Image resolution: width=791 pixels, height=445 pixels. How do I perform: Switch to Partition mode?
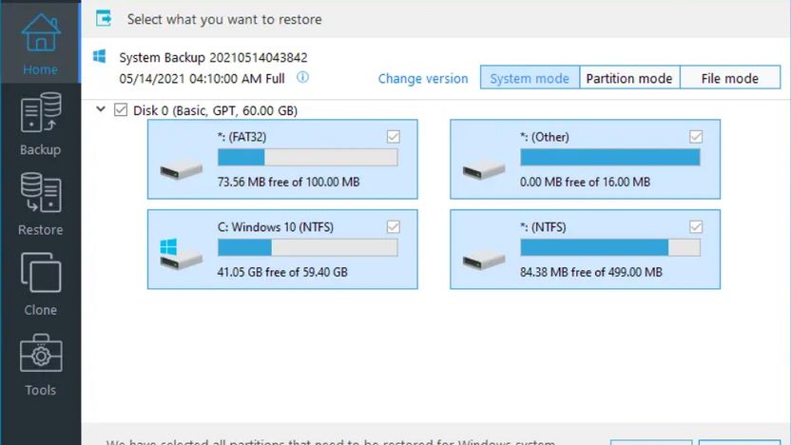pyautogui.click(x=629, y=78)
